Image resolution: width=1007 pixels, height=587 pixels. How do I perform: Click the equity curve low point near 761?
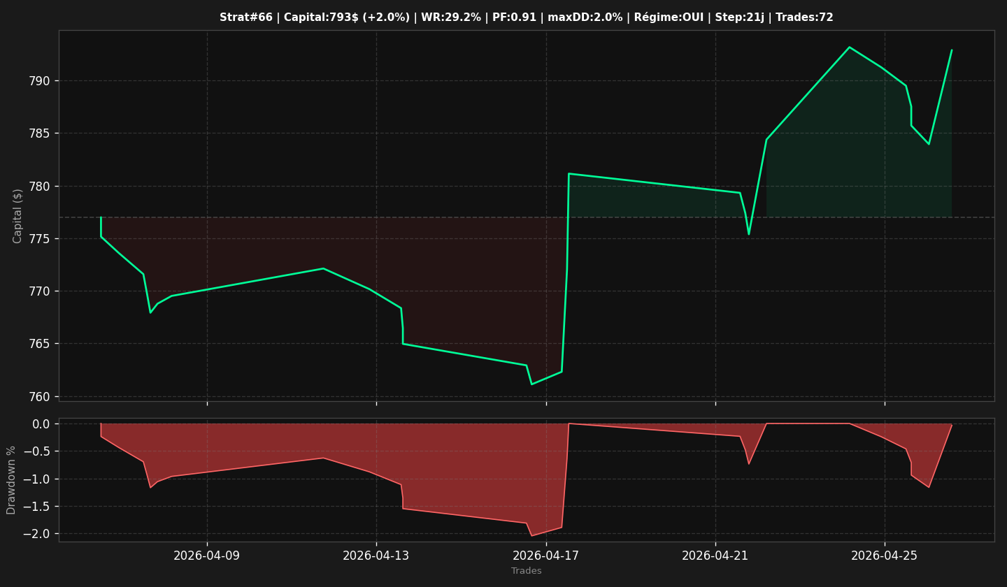531,384
